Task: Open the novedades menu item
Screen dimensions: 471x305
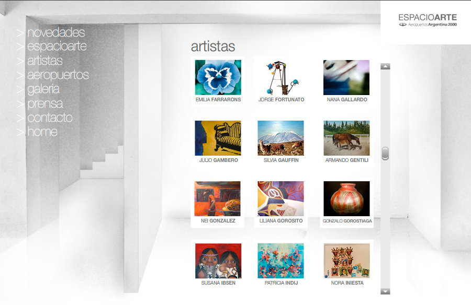Action: point(56,32)
